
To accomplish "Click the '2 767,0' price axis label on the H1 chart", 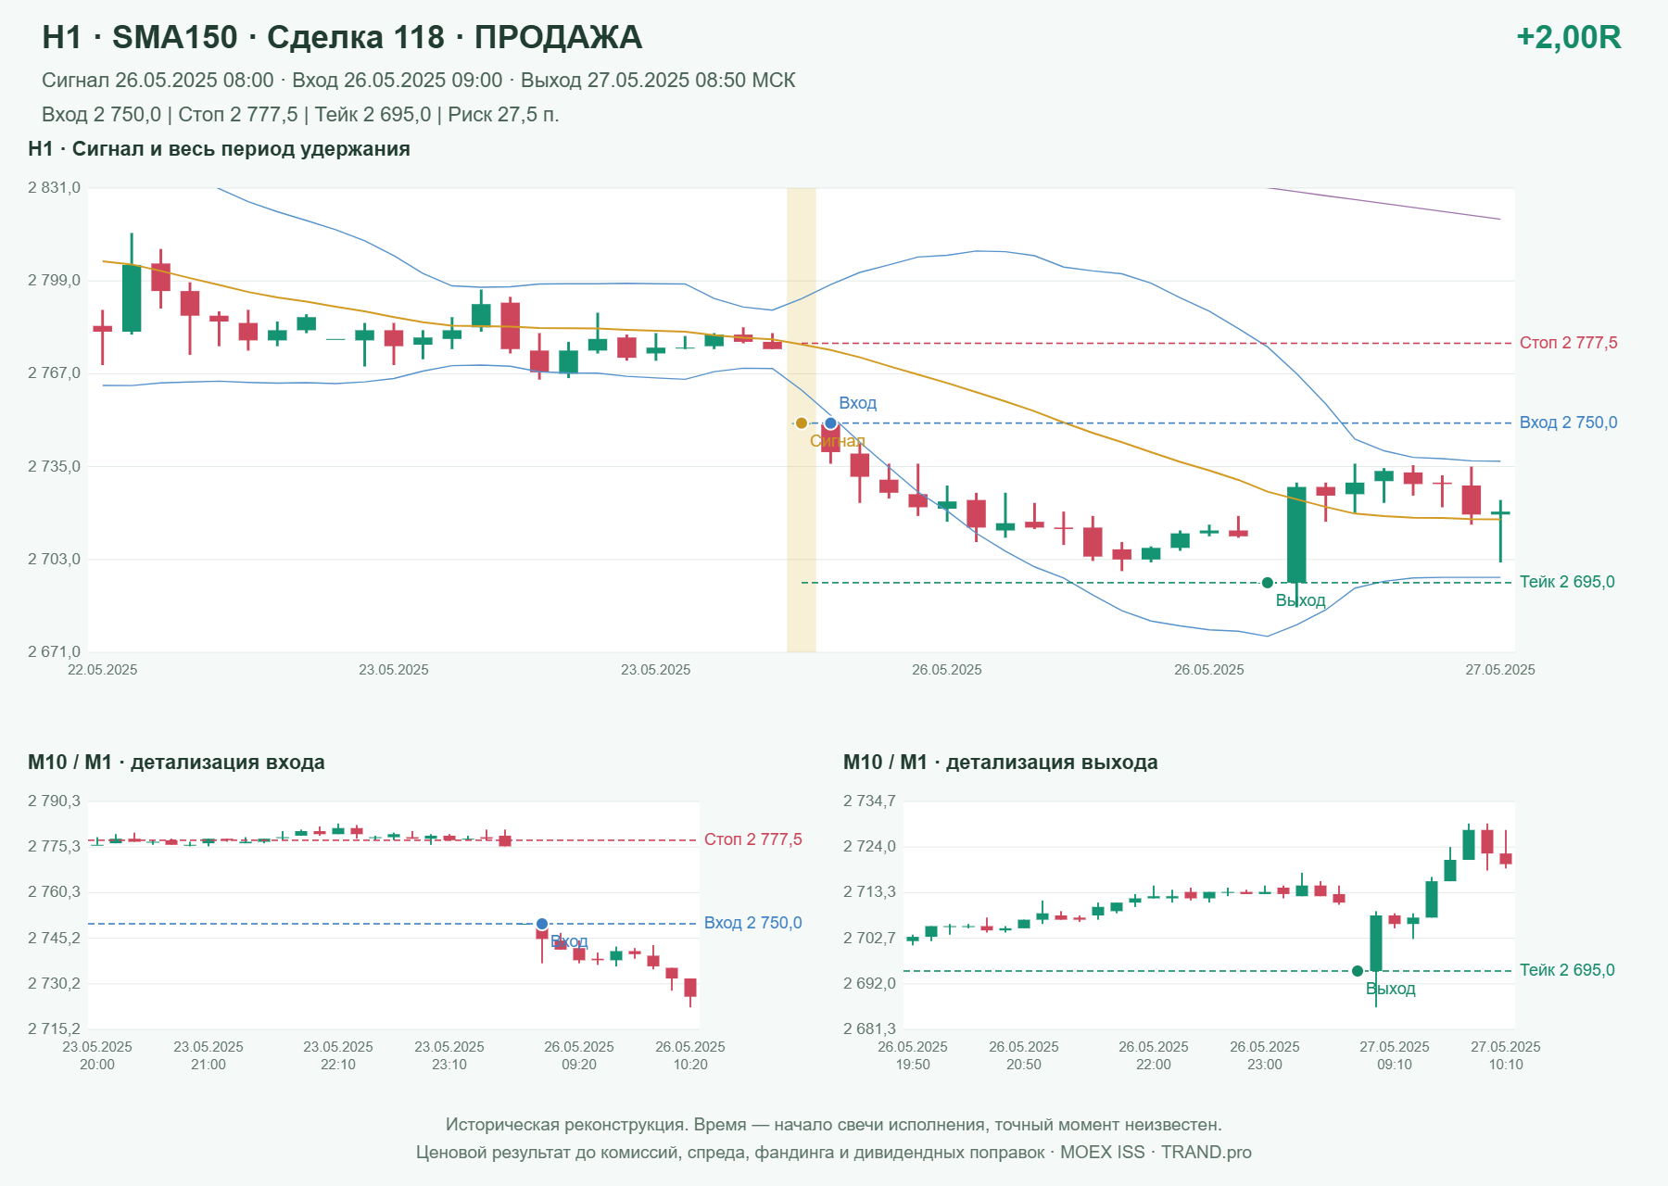I will tap(54, 373).
